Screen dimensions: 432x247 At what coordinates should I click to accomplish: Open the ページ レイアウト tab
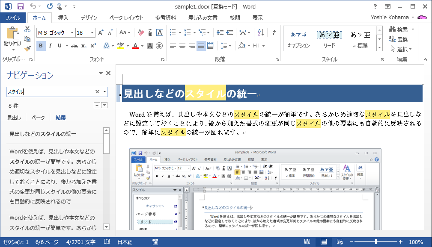click(126, 18)
